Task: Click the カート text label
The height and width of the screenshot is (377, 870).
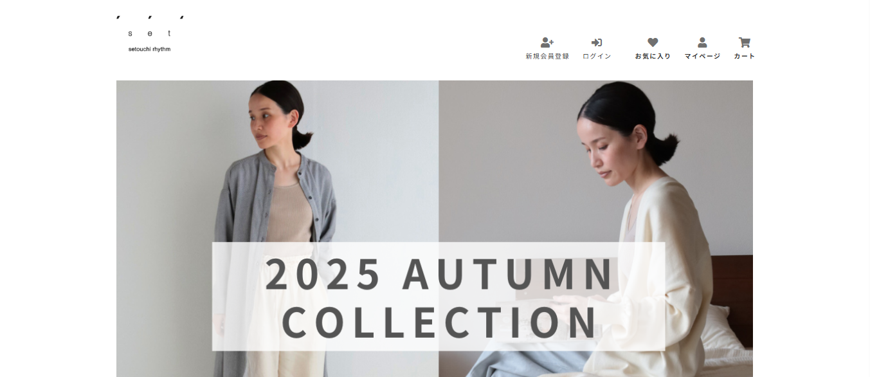Action: pos(745,57)
